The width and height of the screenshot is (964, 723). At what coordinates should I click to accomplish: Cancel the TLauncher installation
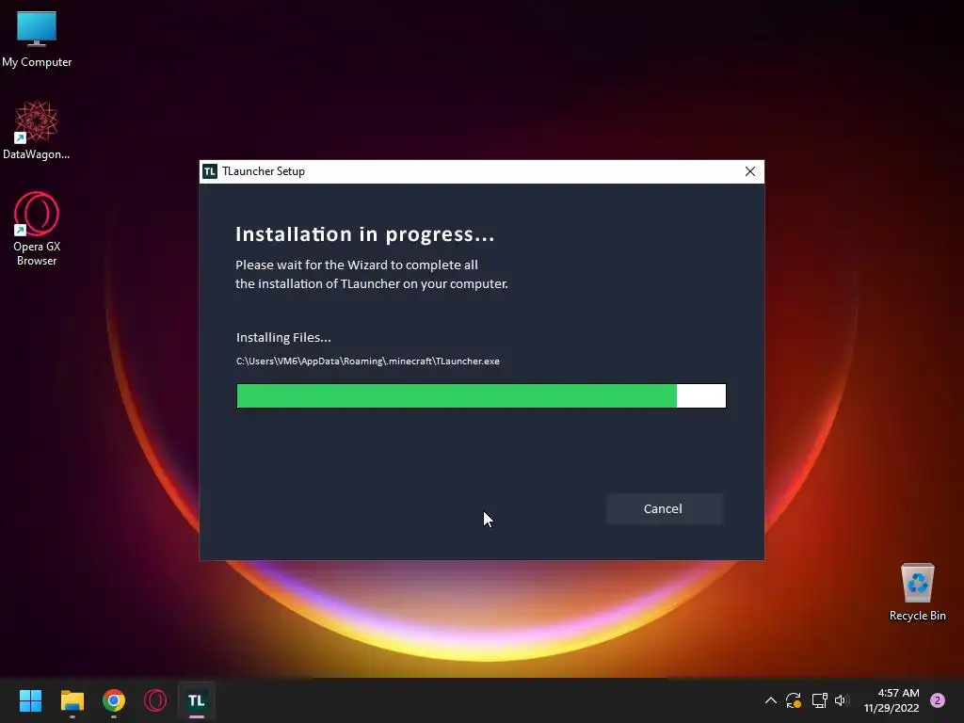[664, 508]
